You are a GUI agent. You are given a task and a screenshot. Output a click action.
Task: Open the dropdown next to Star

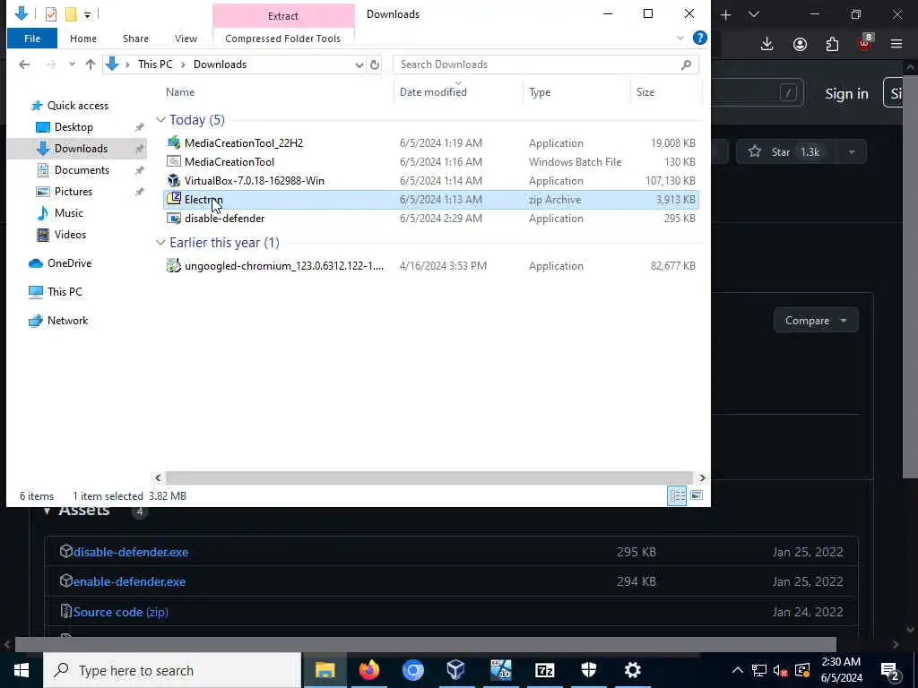(852, 152)
